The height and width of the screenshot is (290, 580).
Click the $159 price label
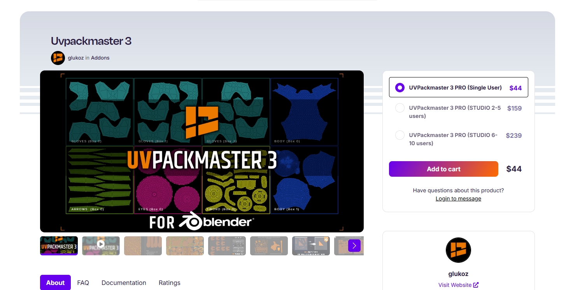pos(514,108)
